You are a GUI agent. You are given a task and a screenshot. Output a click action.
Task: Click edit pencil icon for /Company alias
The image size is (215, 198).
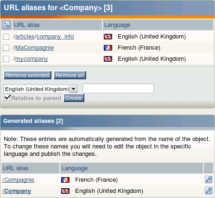tap(209, 191)
